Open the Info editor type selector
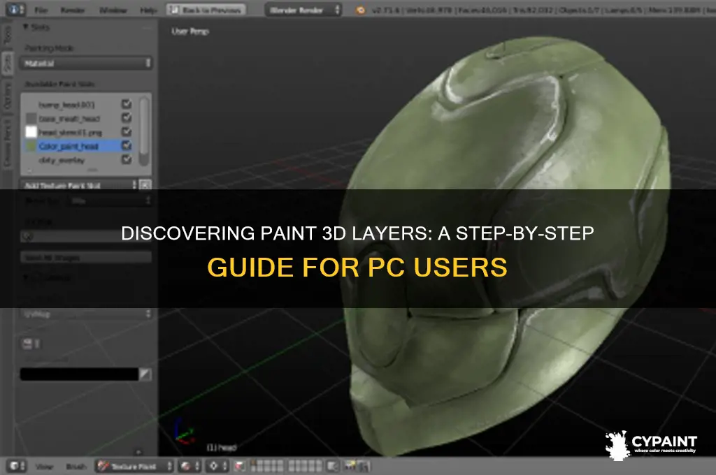 [17, 10]
